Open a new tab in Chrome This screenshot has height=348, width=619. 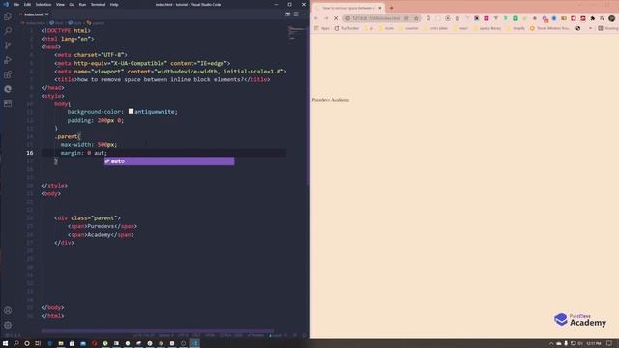[x=391, y=8]
